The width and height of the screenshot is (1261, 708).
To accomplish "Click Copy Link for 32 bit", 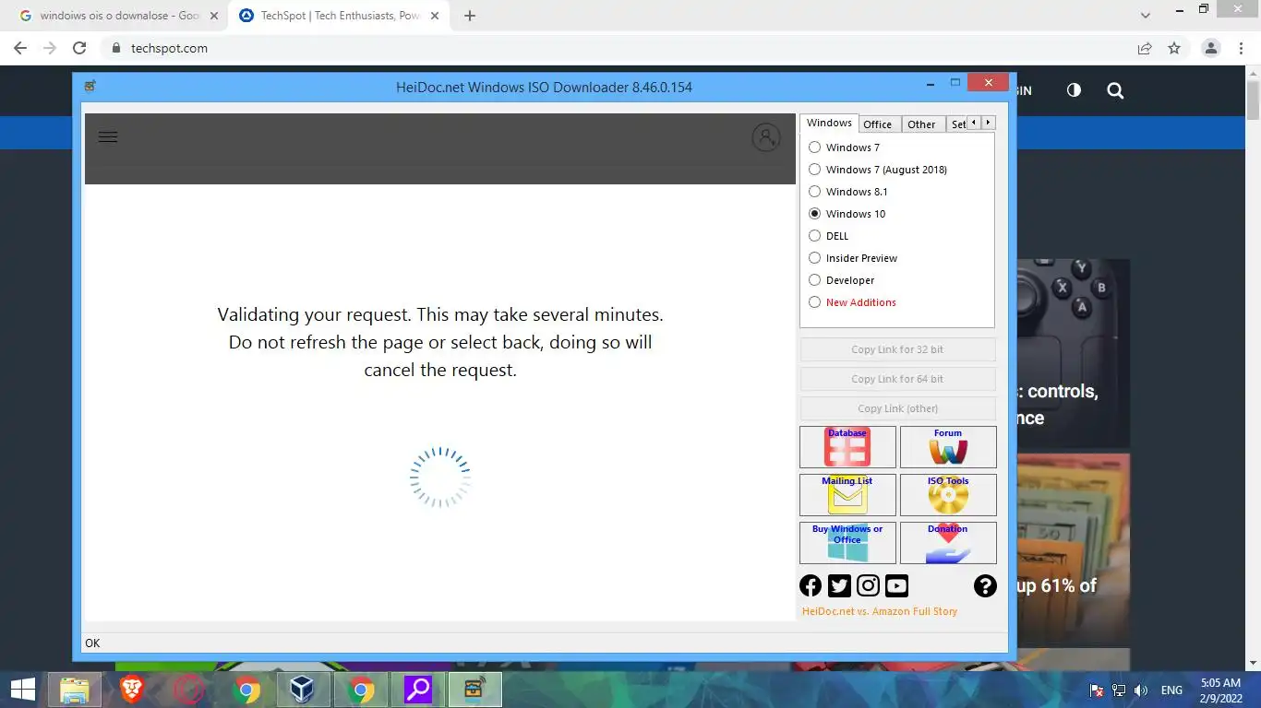I will [x=897, y=349].
